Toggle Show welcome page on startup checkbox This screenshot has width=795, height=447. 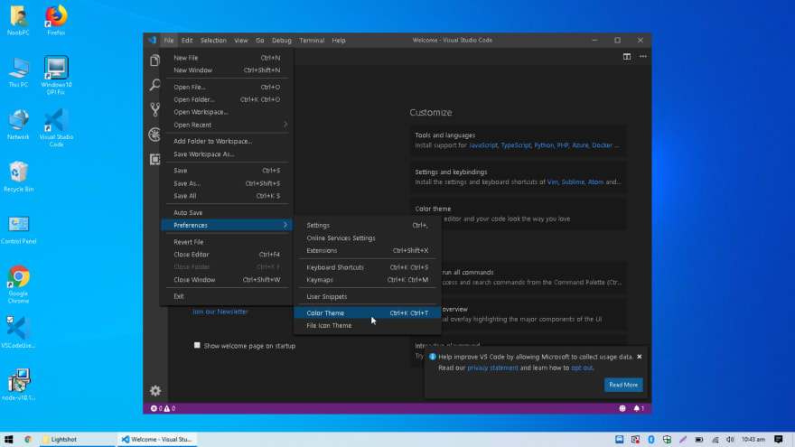tap(197, 345)
